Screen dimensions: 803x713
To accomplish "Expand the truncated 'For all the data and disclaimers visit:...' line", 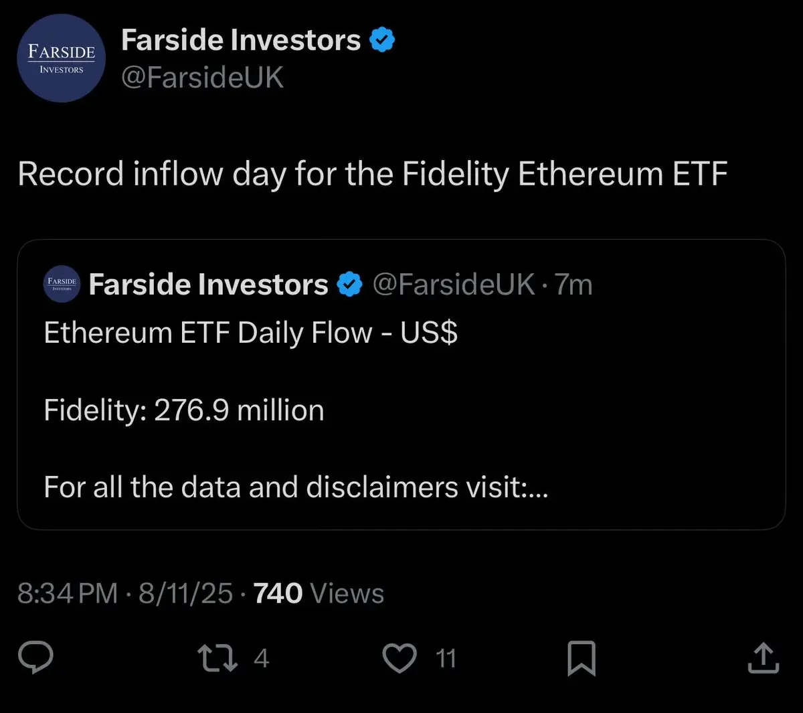I will 296,487.
